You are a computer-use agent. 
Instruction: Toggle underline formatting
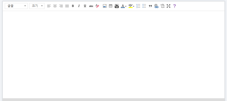click(85, 6)
